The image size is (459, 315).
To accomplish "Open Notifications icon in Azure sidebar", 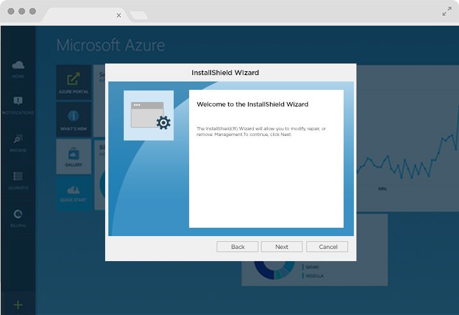I will coord(18,101).
